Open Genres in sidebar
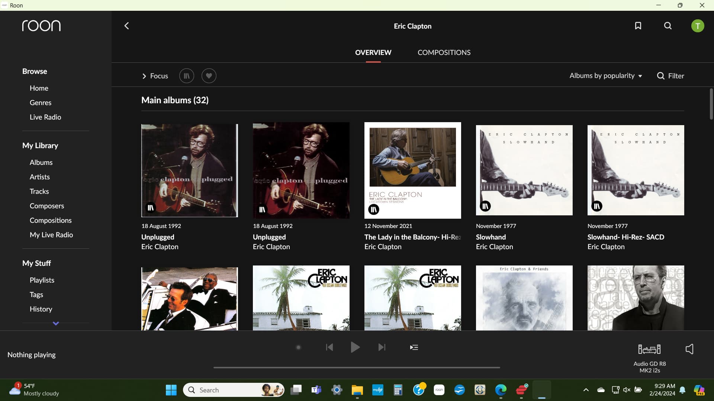This screenshot has width=714, height=401. 41,102
